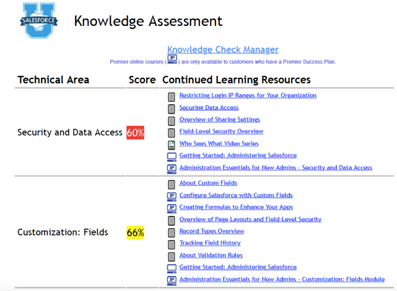
Task: Click the yellow 66% score badge
Action: point(136,232)
